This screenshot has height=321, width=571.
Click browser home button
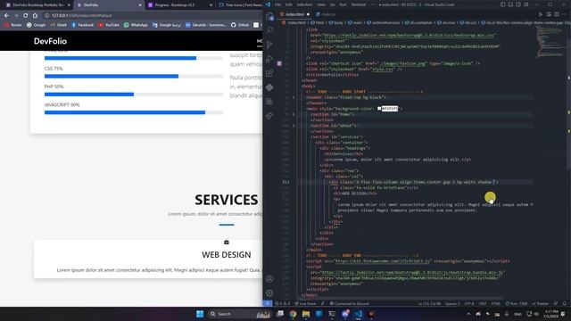[35, 16]
